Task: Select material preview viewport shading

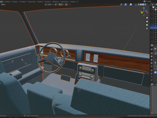Action: coord(143,5)
